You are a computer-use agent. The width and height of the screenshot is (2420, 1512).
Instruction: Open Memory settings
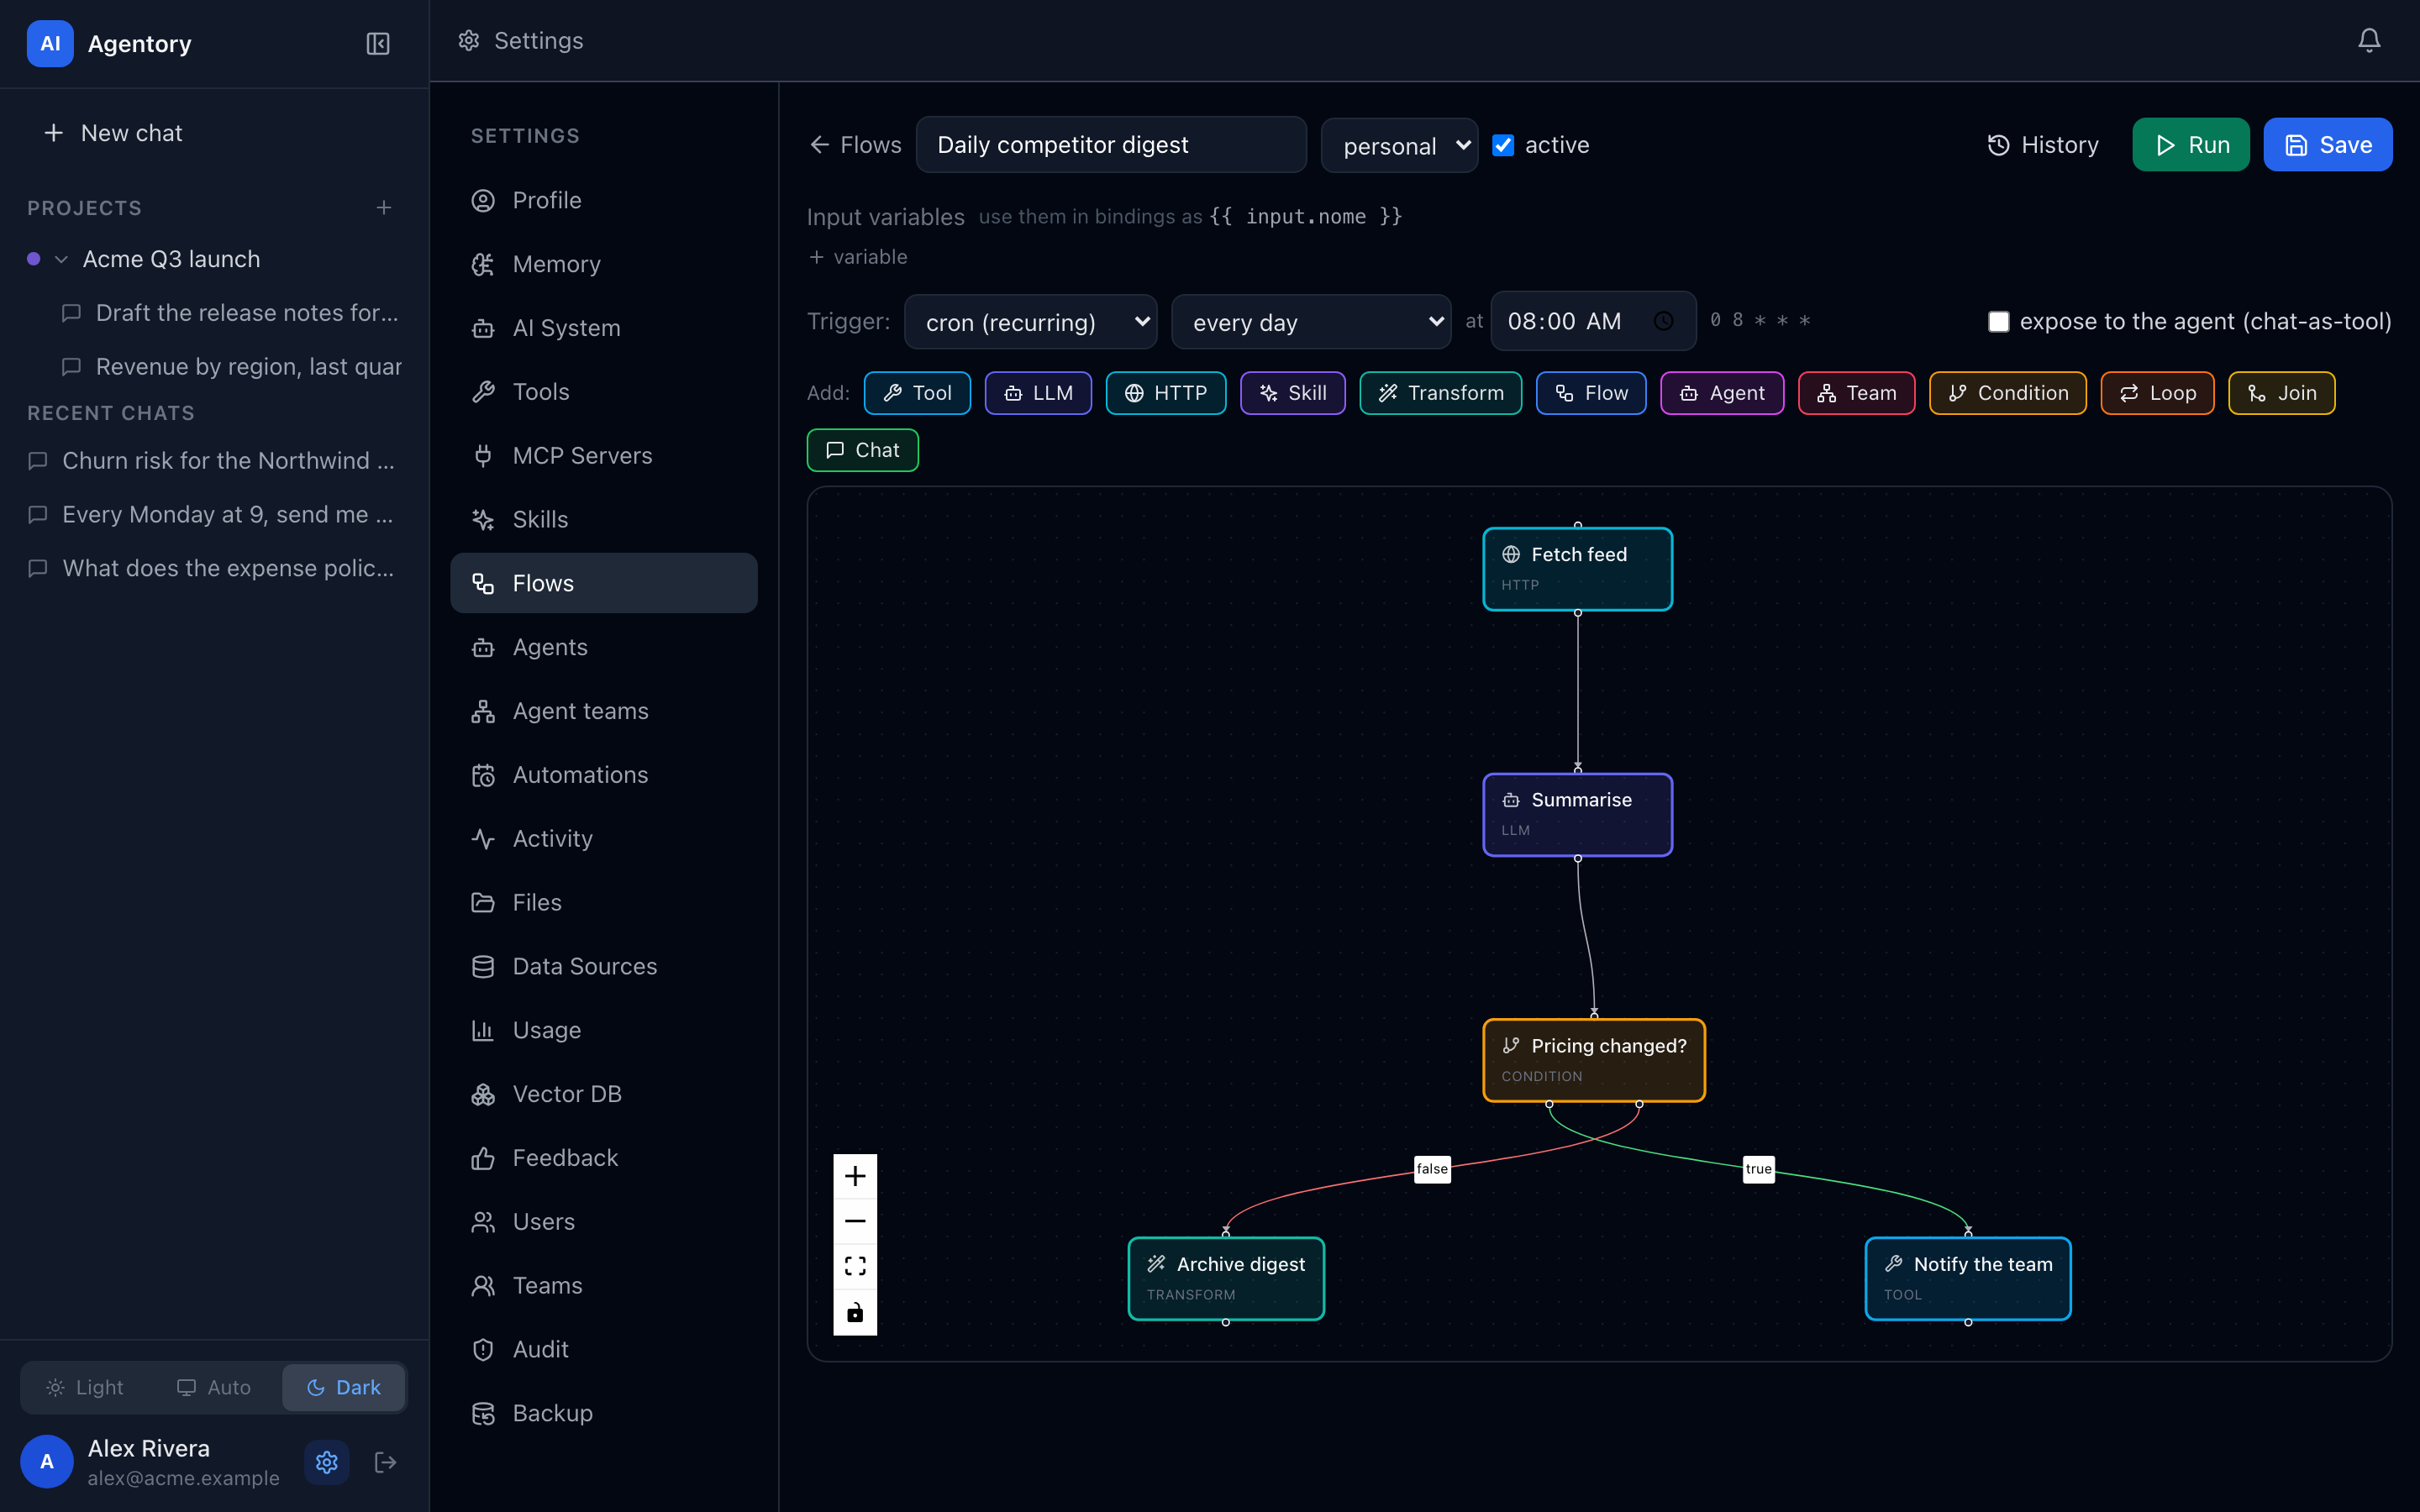tap(604, 264)
